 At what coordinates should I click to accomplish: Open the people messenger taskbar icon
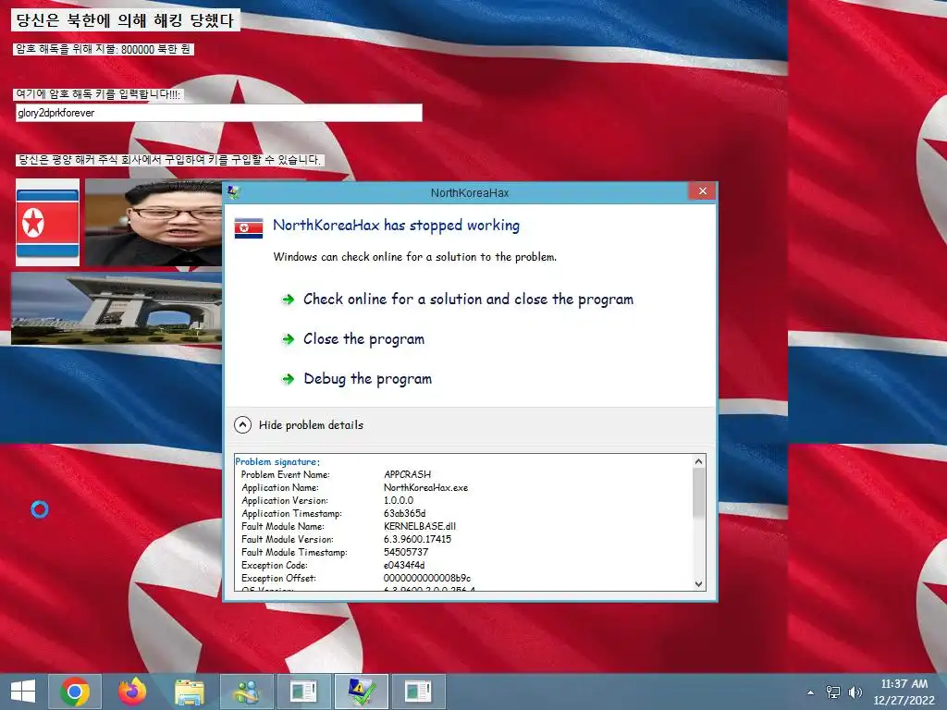(246, 692)
